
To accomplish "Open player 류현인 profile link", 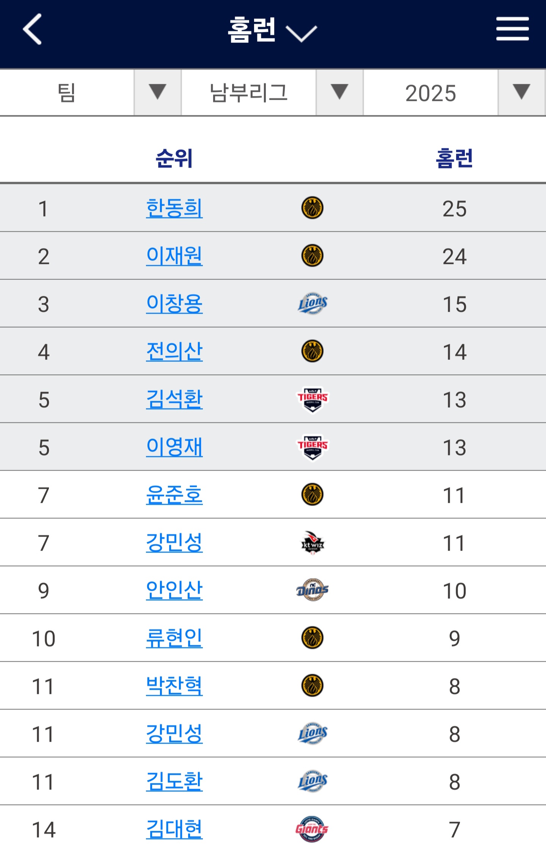I will click(x=174, y=638).
